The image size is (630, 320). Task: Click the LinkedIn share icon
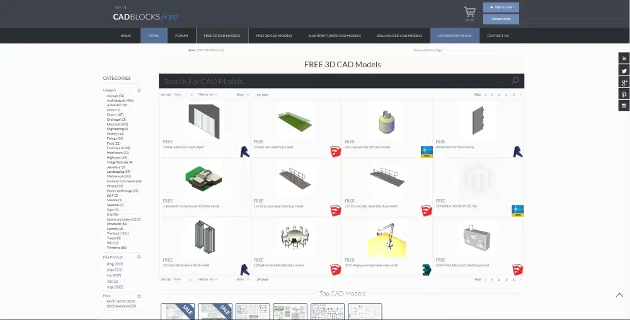[x=624, y=58]
